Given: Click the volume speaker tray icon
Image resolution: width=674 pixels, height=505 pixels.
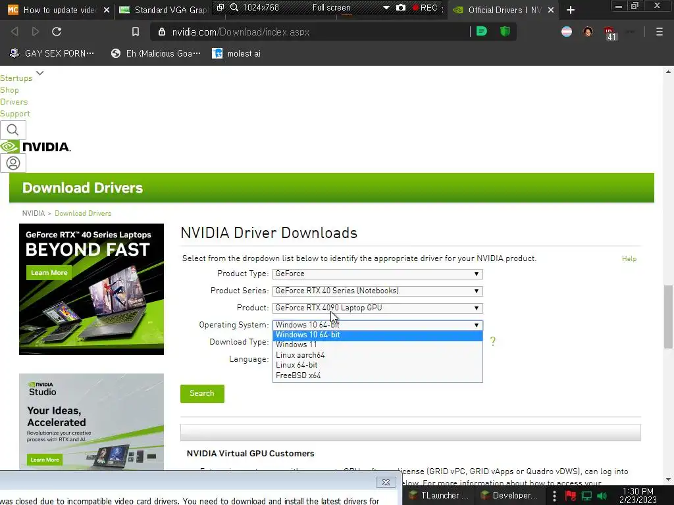Looking at the screenshot, I should coord(602,496).
